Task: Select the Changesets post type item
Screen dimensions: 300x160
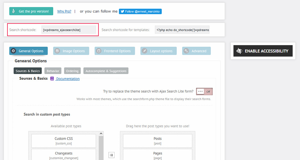Action: (x=64, y=154)
